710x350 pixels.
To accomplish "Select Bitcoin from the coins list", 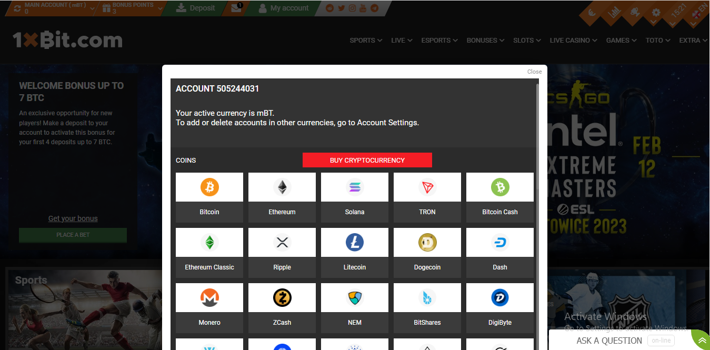I will (x=209, y=198).
